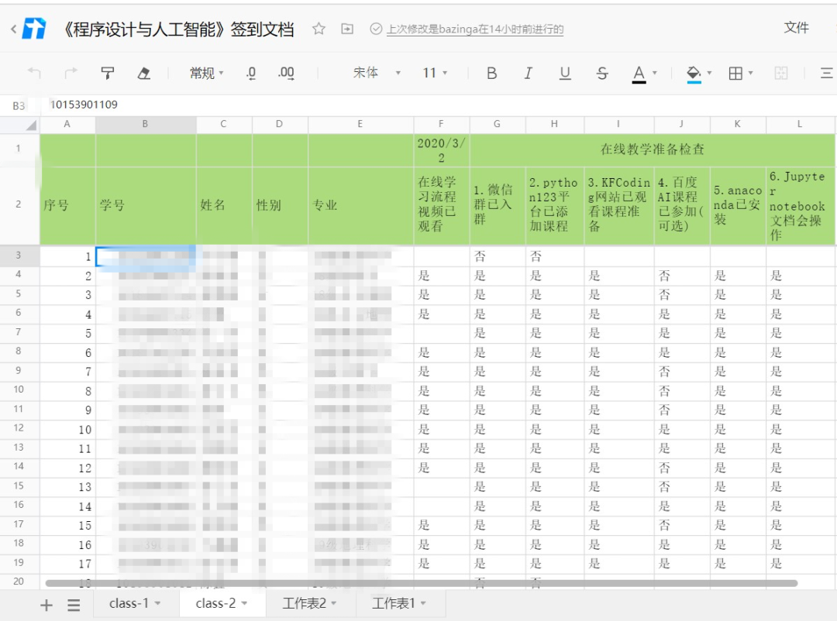
Task: Open the sheet list menu icon
Action: 74,605
